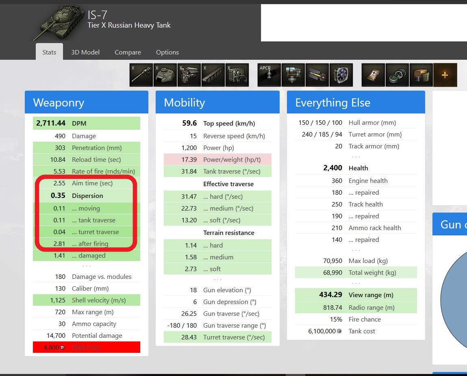Click the "Gun traverse range (°)" label
The image size is (467, 376).
(x=235, y=326)
